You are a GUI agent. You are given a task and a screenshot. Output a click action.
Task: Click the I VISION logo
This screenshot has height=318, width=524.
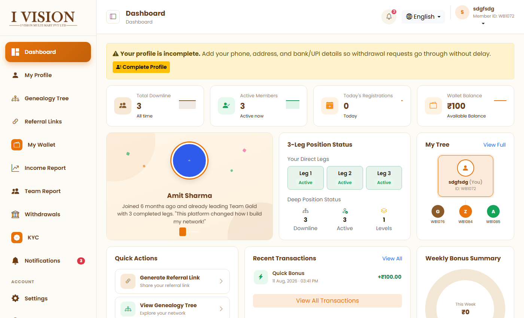click(x=43, y=18)
